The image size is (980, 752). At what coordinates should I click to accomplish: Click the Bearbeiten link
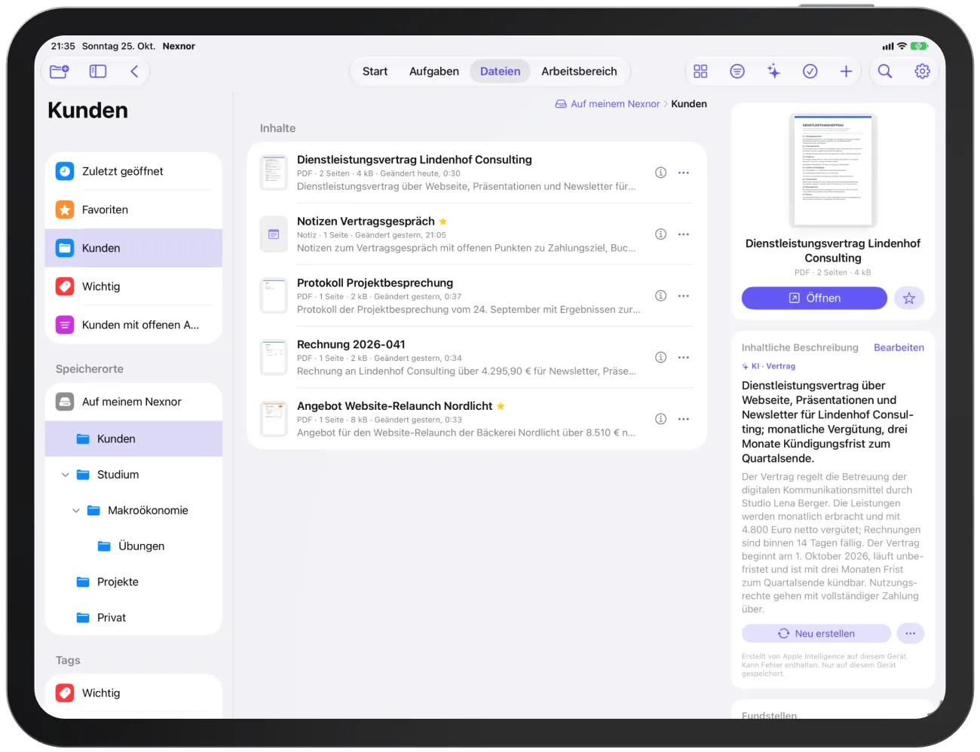coord(899,347)
